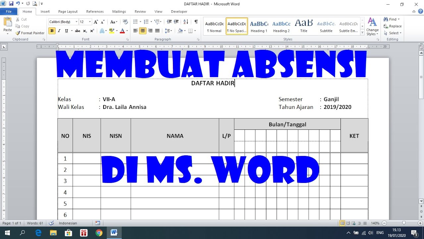Open Text Effects
424x239 pixels.
pyautogui.click(x=103, y=31)
